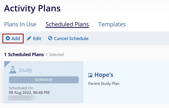Open the Hope's plan title
Screen dimensions: 169x108
click(104, 75)
